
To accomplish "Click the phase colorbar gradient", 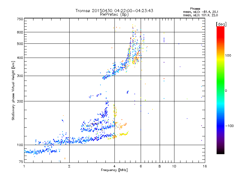I will (221, 90).
